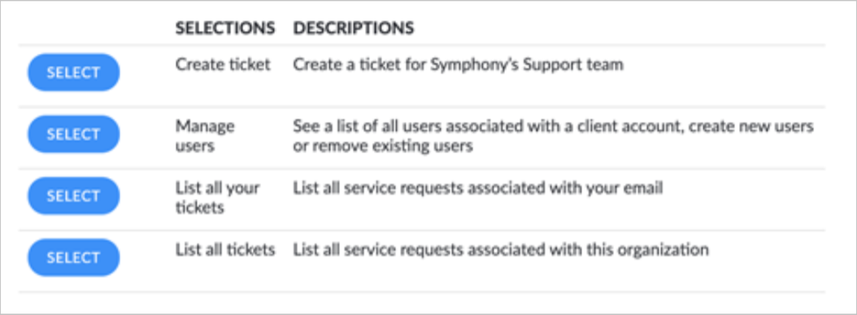
Task: Click the Manage users selection label
Action: coord(205,136)
